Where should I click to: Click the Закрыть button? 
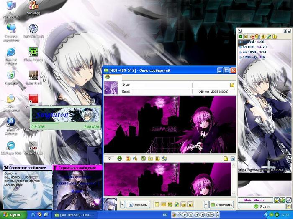coord(138,205)
